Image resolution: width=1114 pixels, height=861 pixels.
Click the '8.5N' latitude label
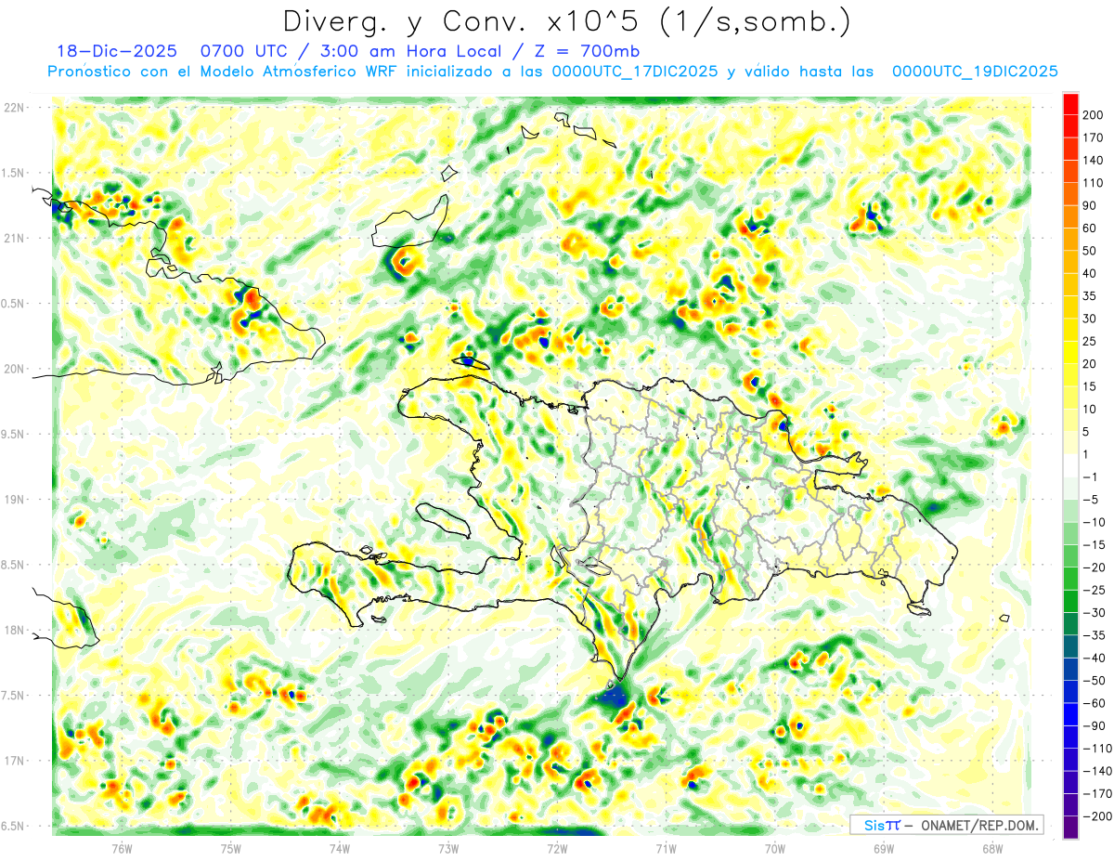coord(13,565)
